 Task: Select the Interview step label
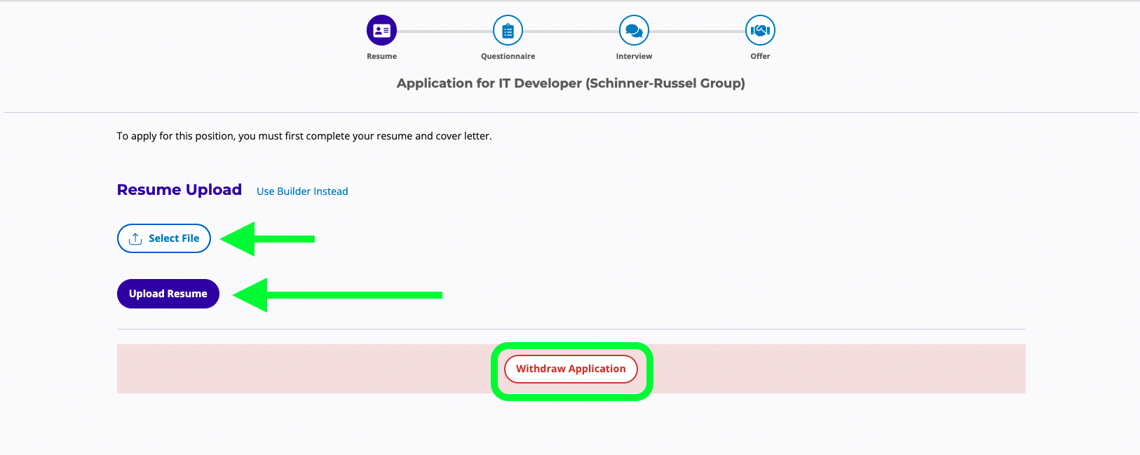634,56
